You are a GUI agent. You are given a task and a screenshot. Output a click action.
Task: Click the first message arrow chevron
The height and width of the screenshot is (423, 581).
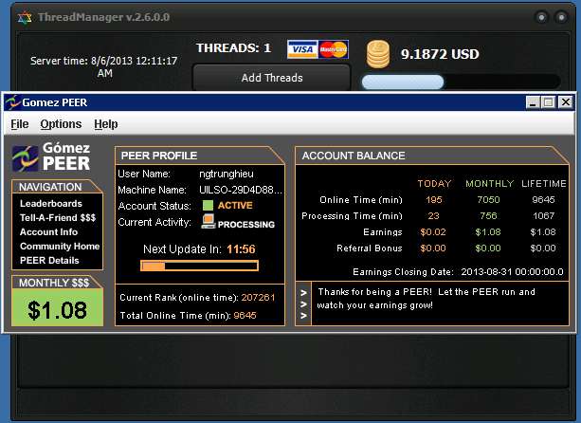pos(303,292)
